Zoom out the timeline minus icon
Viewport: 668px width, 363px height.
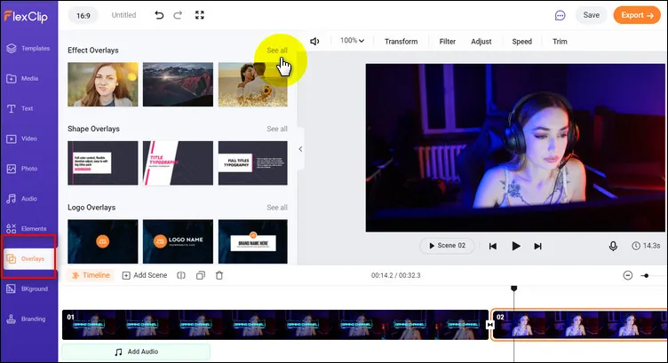click(627, 275)
